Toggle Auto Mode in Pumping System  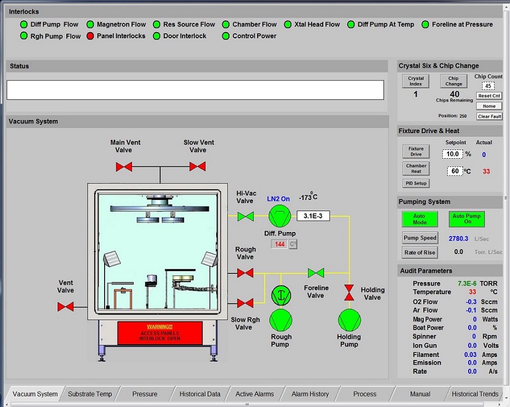click(419, 219)
